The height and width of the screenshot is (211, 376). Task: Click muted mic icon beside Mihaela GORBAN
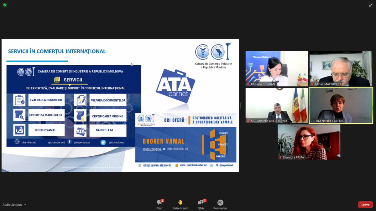click(248, 84)
